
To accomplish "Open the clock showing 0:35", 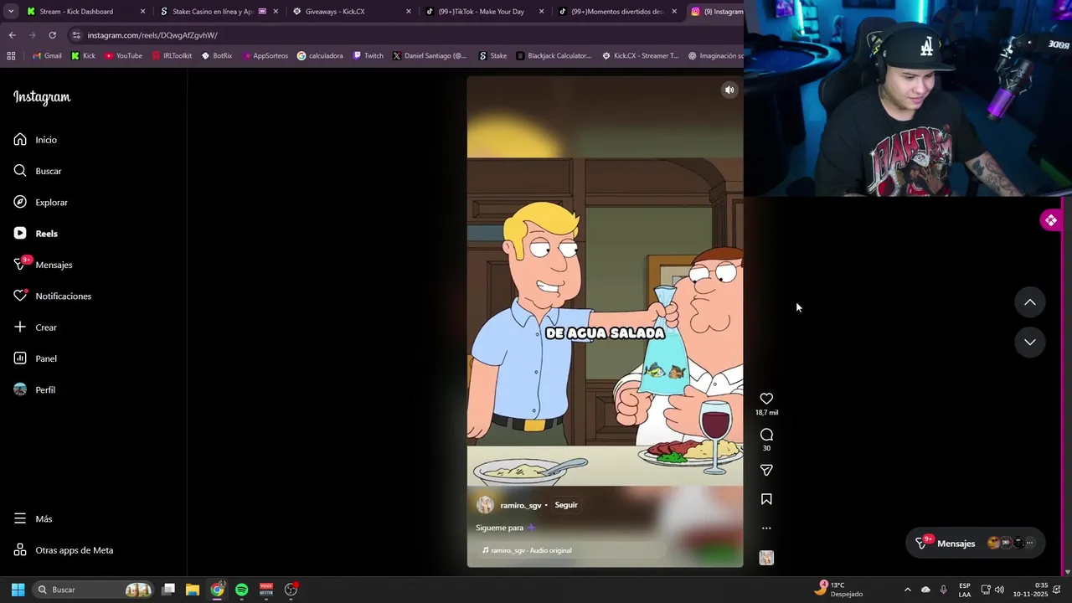I will pyautogui.click(x=1030, y=590).
